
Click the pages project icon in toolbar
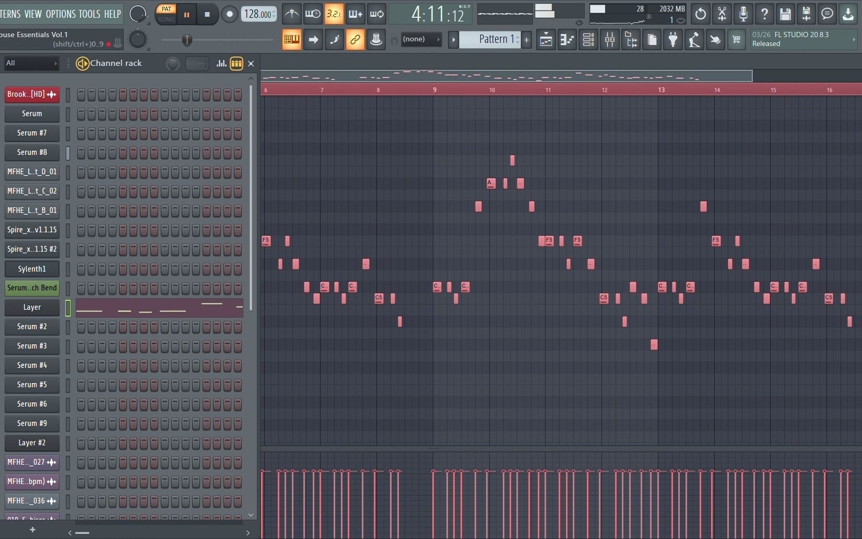(x=652, y=40)
